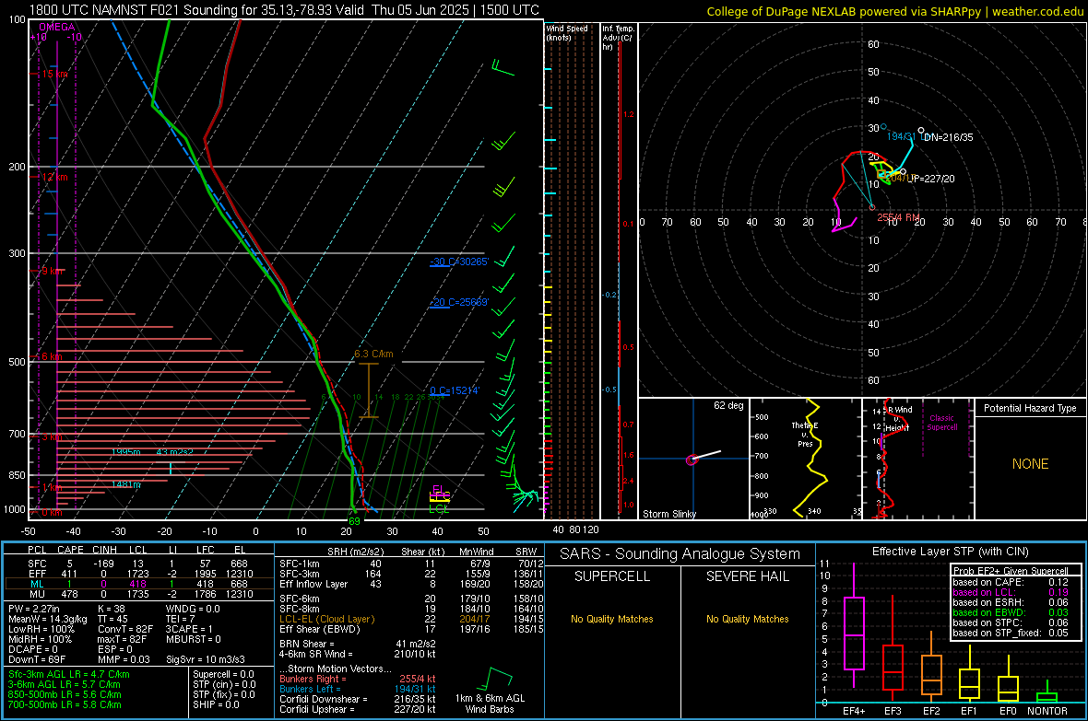The height and width of the screenshot is (721, 1088).
Task: Click the 15 km height label
Action: coord(55,75)
